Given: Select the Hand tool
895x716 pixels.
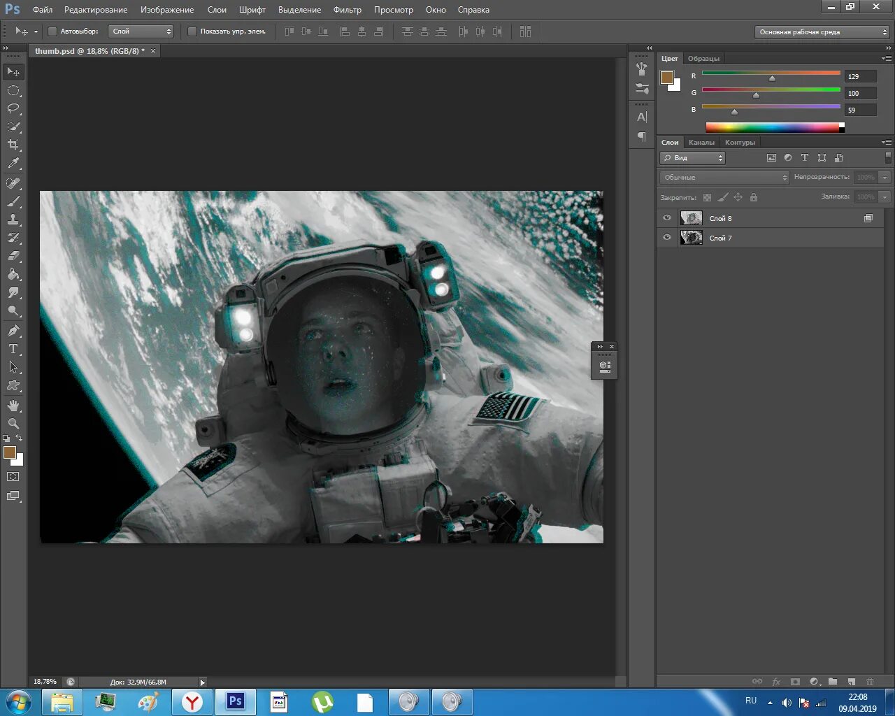Looking at the screenshot, I should (x=13, y=406).
